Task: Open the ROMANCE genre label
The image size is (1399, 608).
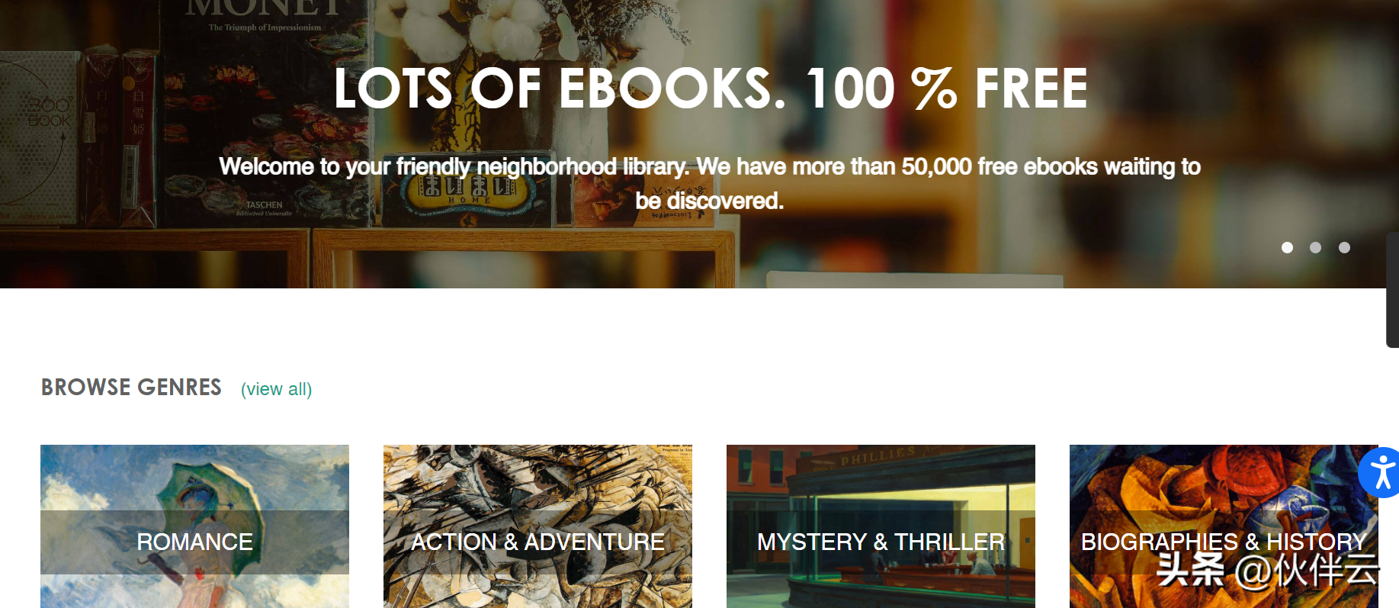Action: click(x=194, y=542)
